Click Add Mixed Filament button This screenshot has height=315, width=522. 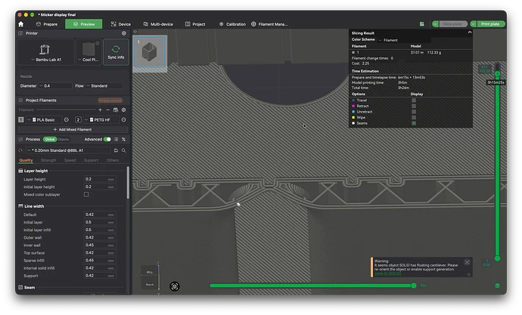click(73, 130)
